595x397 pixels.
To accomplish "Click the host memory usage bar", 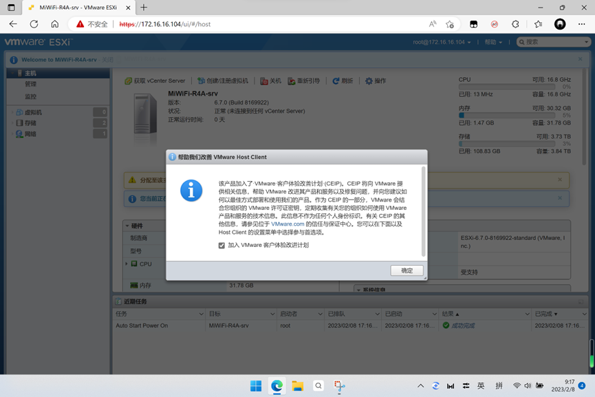I will click(507, 116).
